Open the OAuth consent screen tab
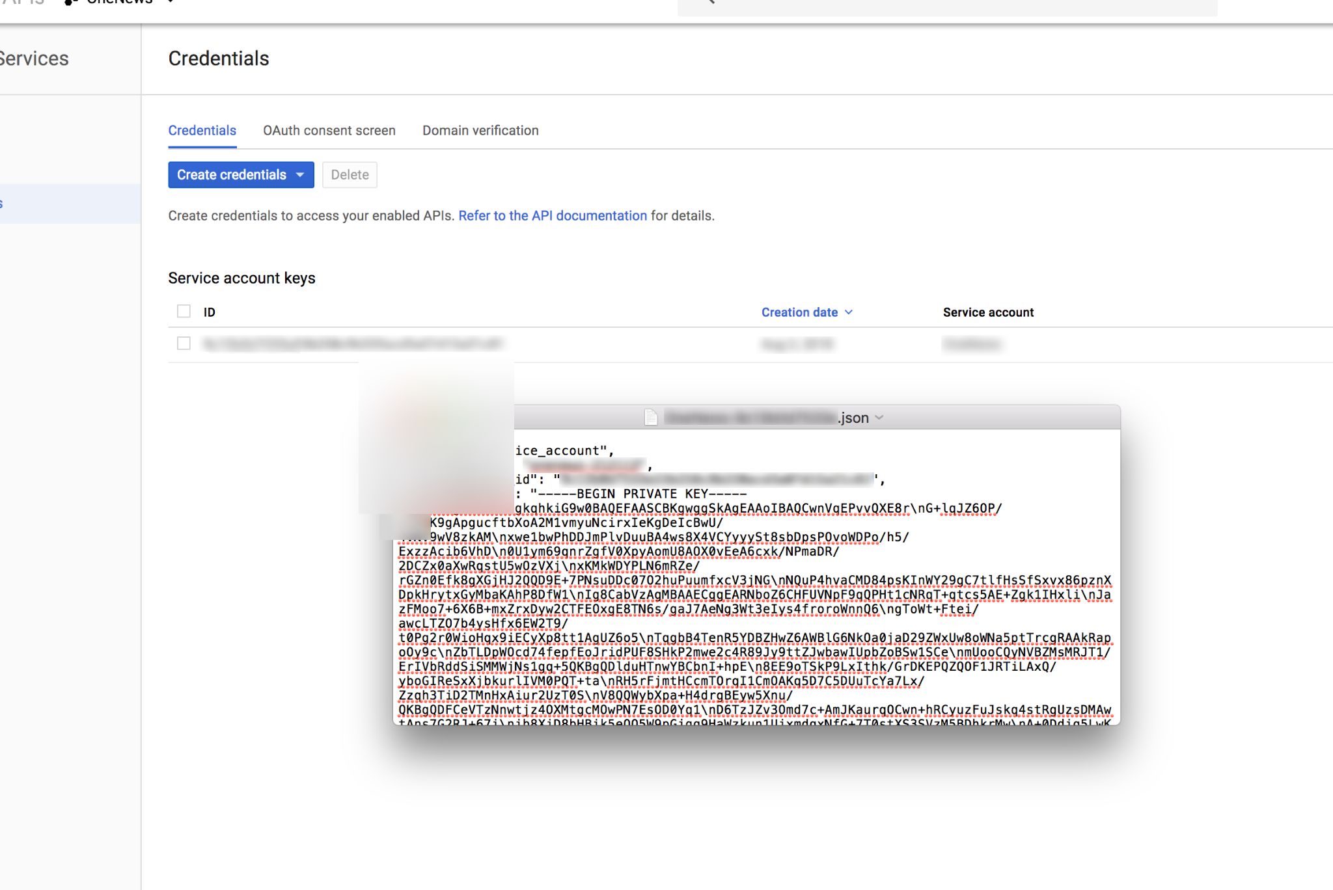The height and width of the screenshot is (890, 1333). coord(329,131)
